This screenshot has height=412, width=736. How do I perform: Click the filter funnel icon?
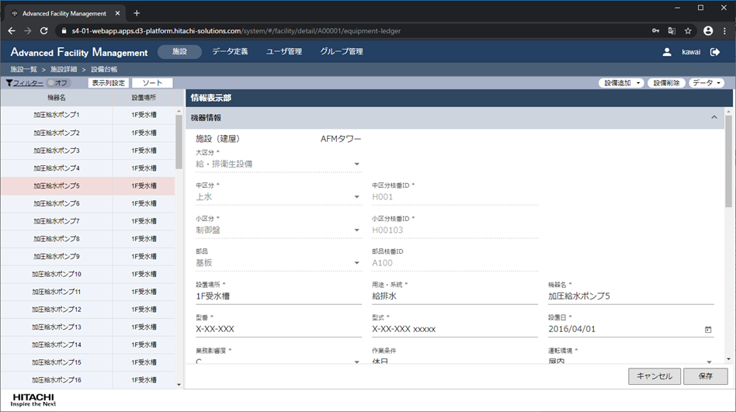9,83
